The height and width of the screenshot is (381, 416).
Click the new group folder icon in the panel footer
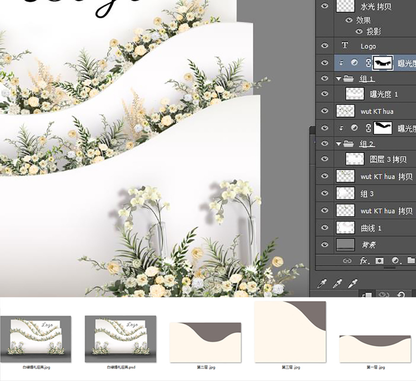click(x=411, y=260)
